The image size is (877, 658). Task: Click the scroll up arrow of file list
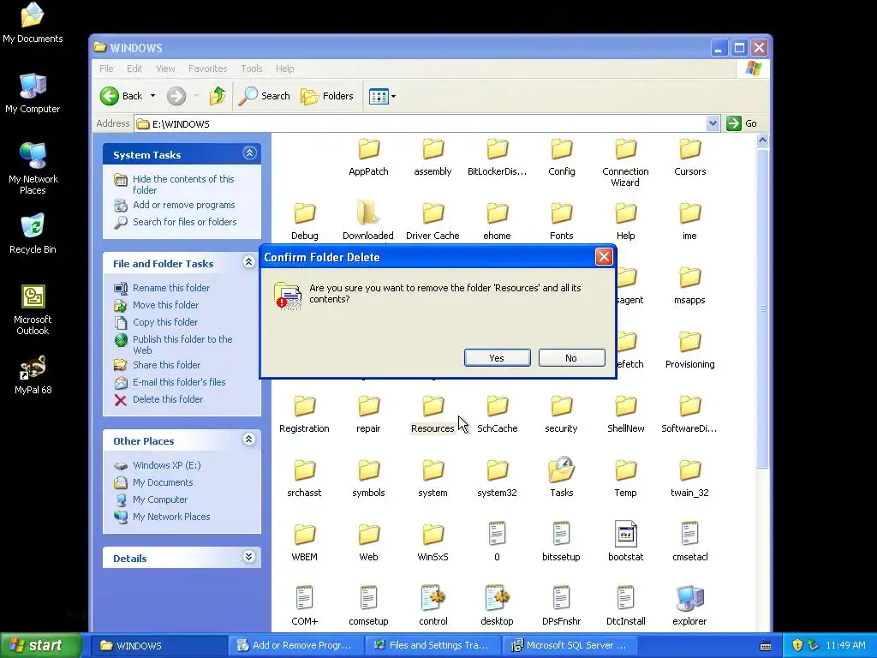(x=762, y=140)
